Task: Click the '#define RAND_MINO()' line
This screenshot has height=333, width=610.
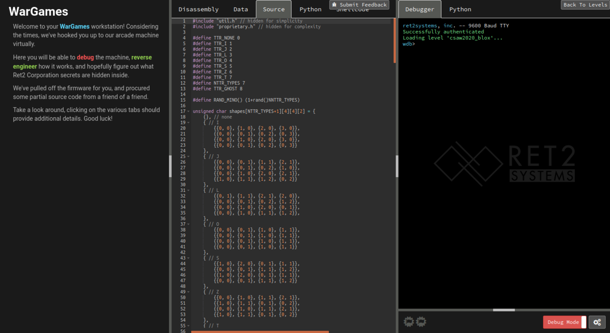Action: point(246,100)
